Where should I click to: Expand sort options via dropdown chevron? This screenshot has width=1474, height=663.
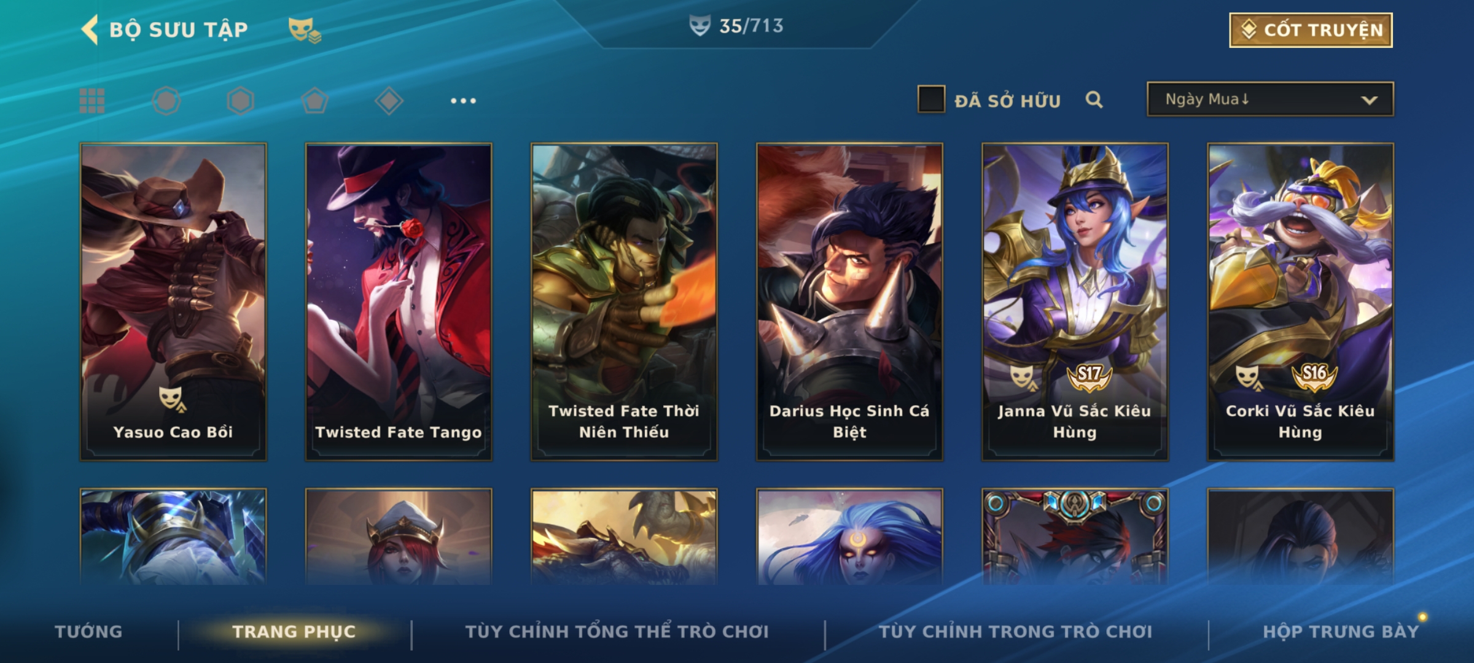tap(1369, 100)
